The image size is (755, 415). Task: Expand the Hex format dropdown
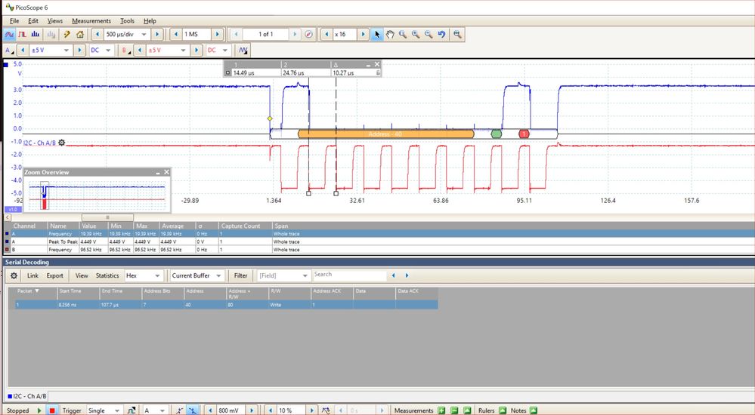(143, 275)
